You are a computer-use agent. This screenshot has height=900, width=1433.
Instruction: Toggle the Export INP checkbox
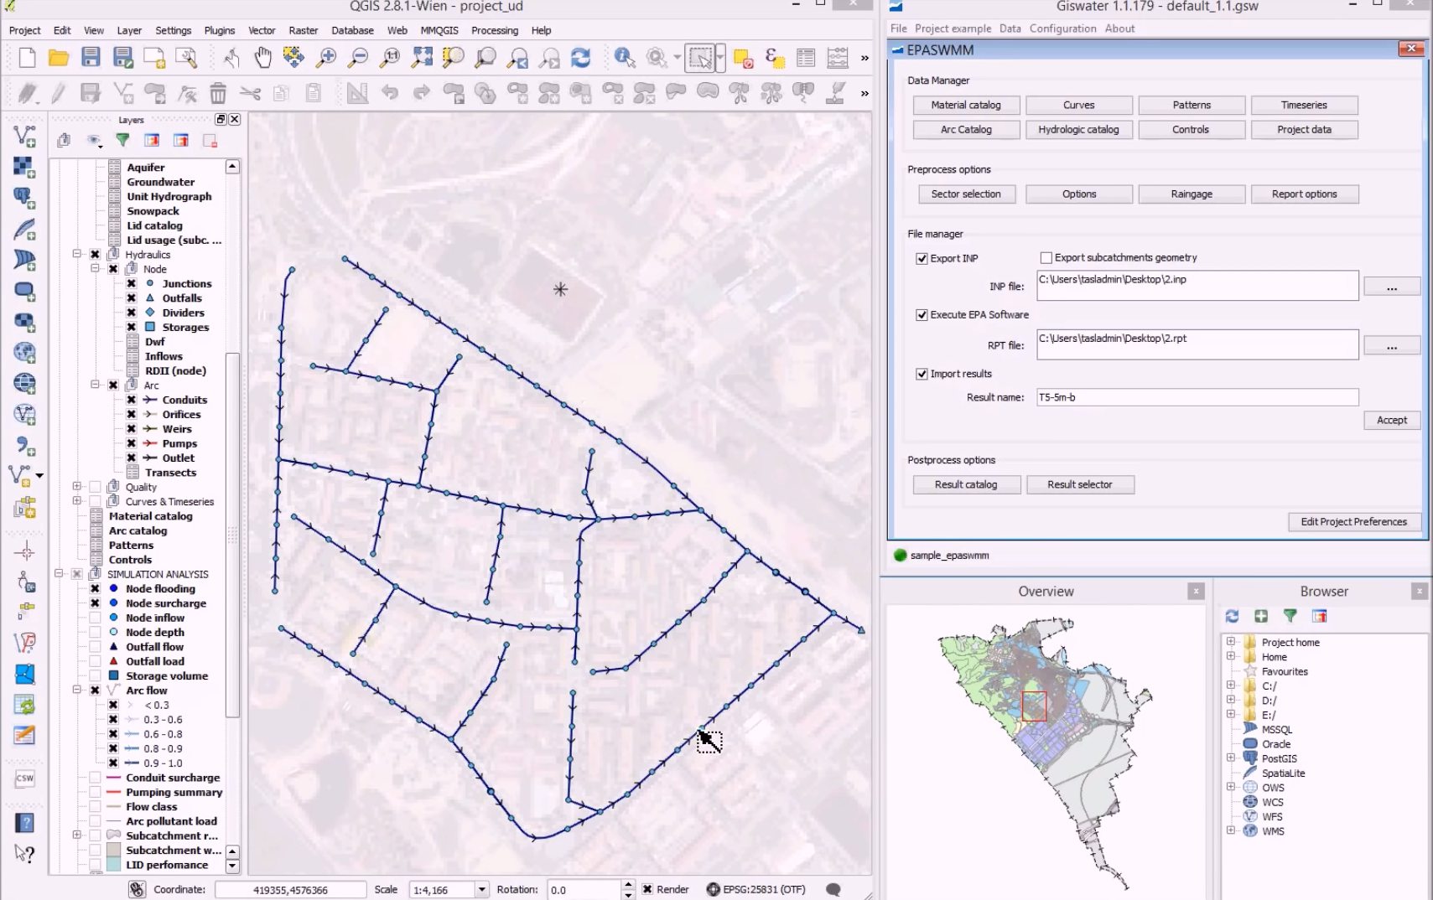click(x=922, y=258)
